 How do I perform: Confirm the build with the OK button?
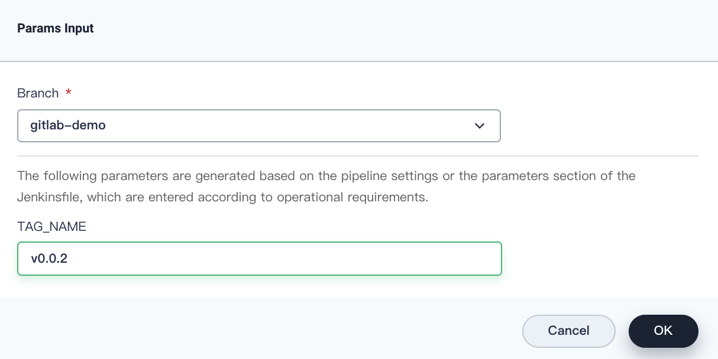click(663, 331)
